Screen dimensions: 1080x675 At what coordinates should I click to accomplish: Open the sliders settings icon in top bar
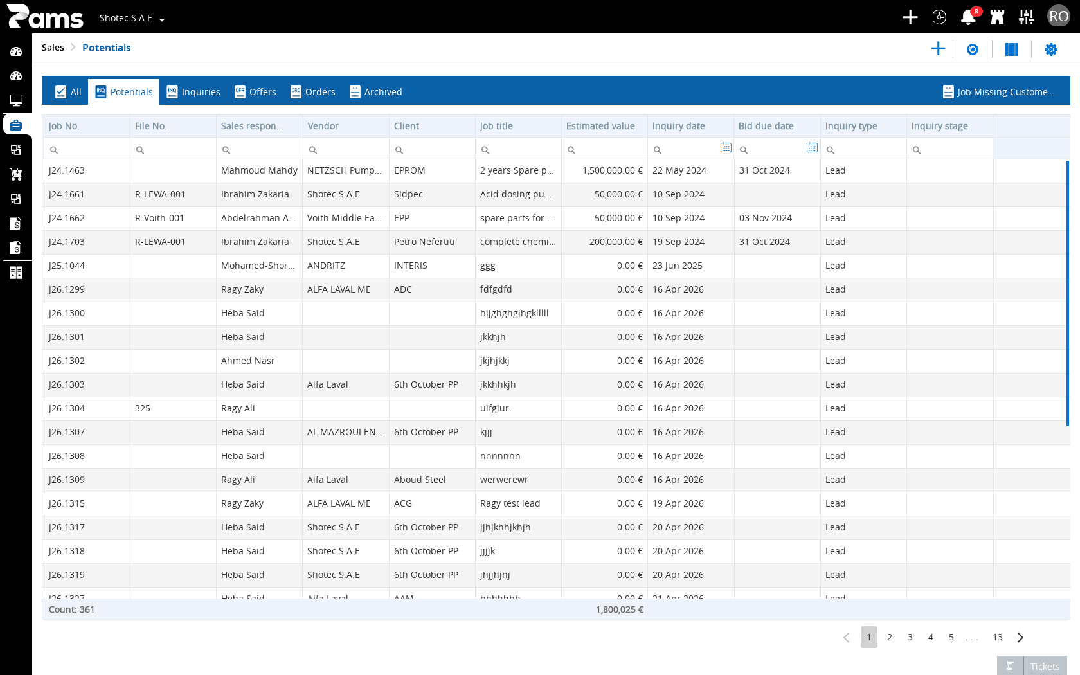(1027, 17)
